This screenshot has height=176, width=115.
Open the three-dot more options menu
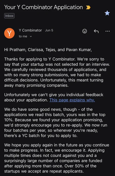coord(108,31)
